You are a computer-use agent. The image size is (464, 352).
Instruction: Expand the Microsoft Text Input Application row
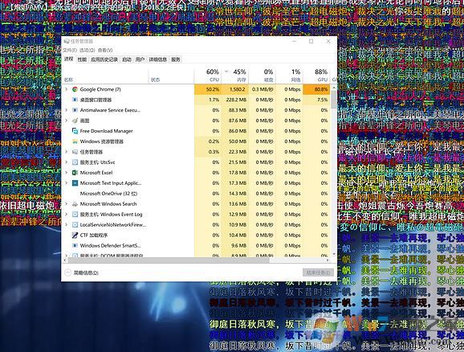click(67, 183)
